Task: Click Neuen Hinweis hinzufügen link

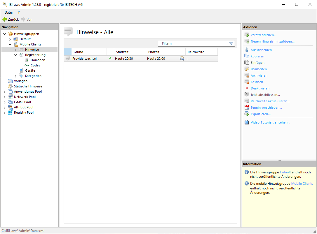Action: pyautogui.click(x=272, y=41)
